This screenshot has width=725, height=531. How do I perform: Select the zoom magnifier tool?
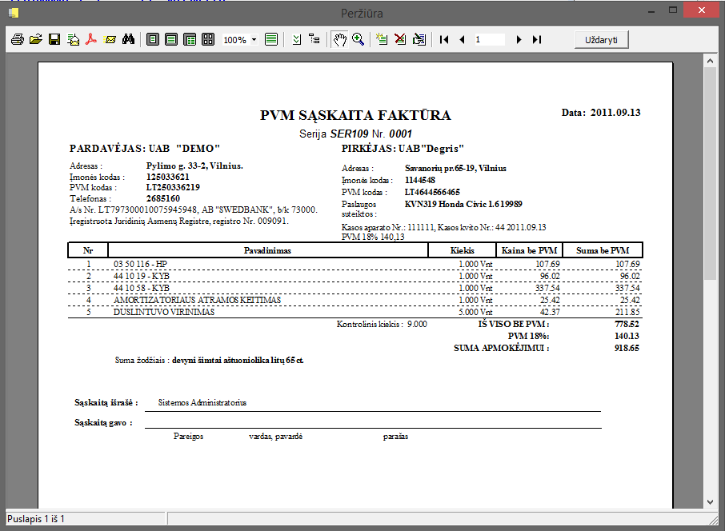358,39
